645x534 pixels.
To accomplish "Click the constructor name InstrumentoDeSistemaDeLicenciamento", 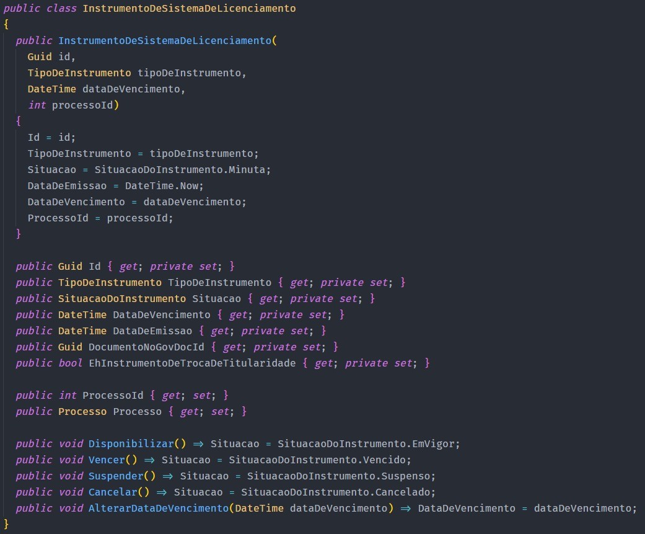I will pyautogui.click(x=165, y=40).
